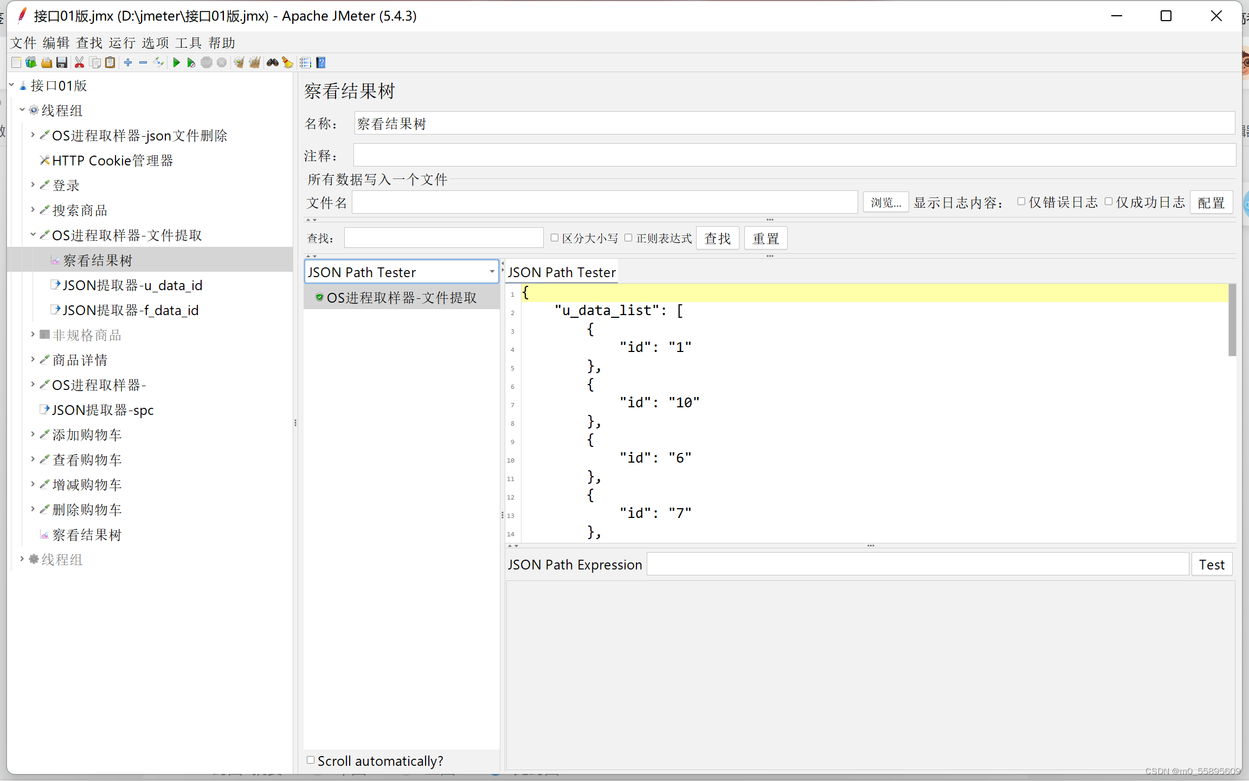Collapse the OS进程取样器-文件提取 node
This screenshot has height=781, width=1249.
click(x=33, y=235)
